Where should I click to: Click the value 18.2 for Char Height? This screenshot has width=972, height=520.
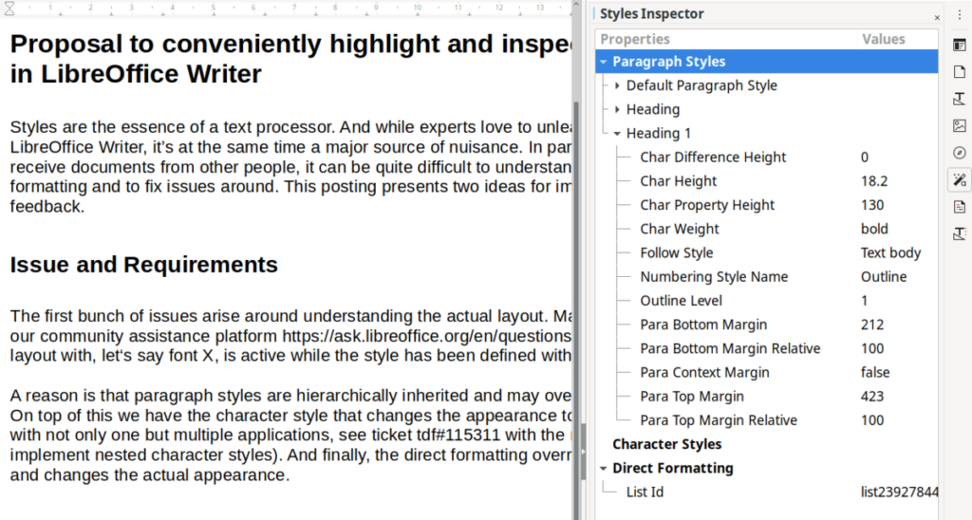[874, 181]
